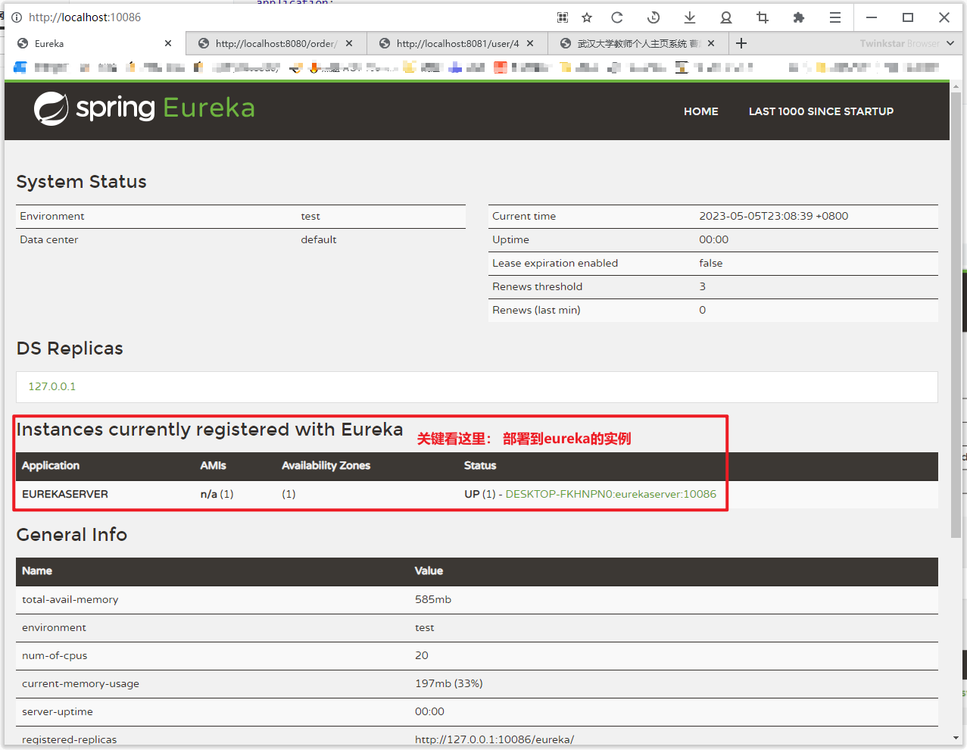967x750 pixels.
Task: Click the registered-replicas URL value
Action: click(x=494, y=739)
